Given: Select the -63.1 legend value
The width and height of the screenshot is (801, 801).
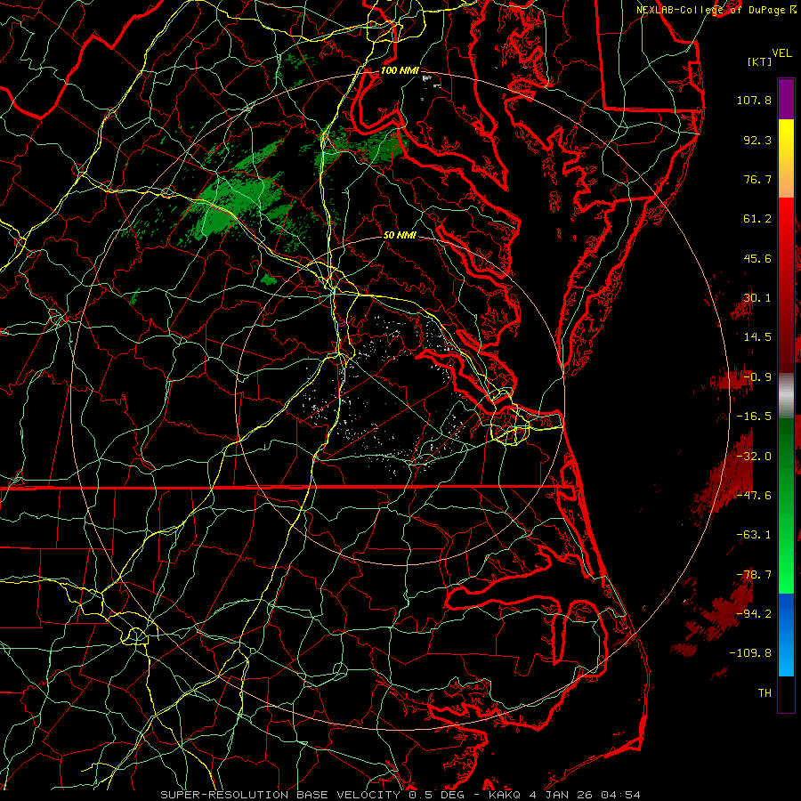Looking at the screenshot, I should (754, 535).
